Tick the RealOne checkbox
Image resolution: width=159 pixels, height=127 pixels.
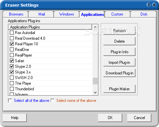pos(12,50)
